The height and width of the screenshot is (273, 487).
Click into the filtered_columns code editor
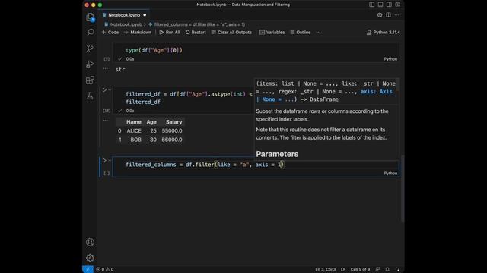tap(256, 165)
